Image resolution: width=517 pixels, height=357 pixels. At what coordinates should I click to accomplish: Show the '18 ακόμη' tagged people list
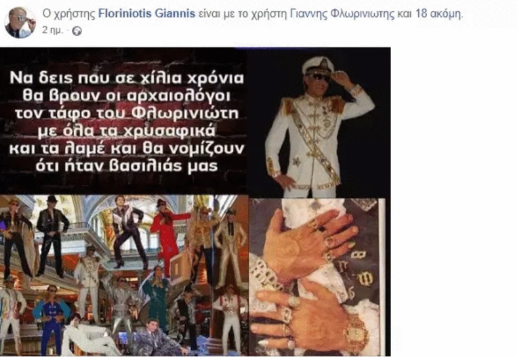click(439, 14)
